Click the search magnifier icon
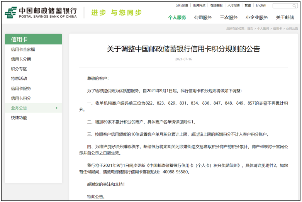This screenshot has height=202, width=302. 295,6
